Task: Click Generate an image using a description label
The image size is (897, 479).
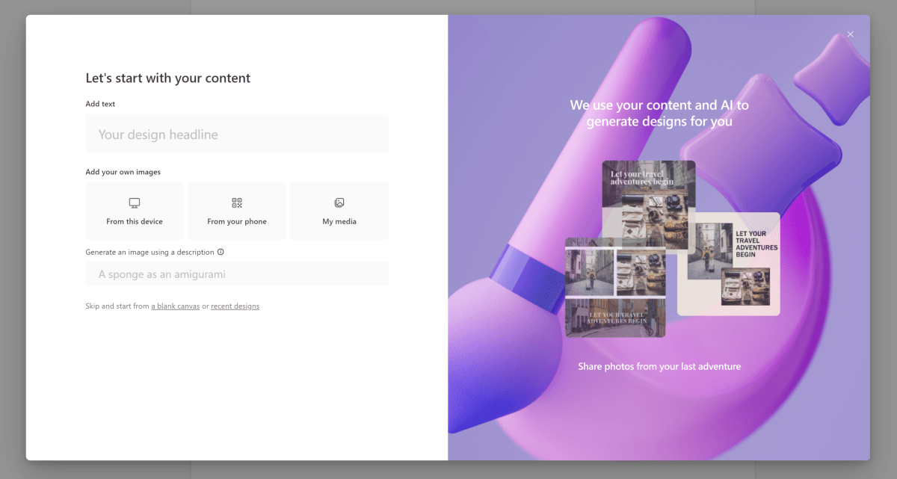Action: (150, 252)
